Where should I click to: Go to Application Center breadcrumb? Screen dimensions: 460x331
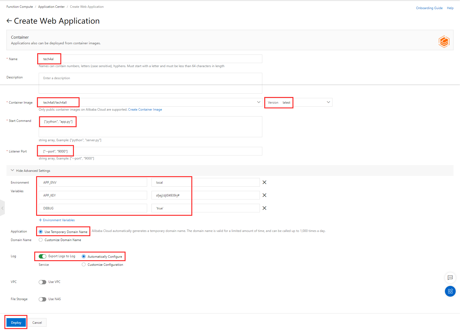coord(51,7)
